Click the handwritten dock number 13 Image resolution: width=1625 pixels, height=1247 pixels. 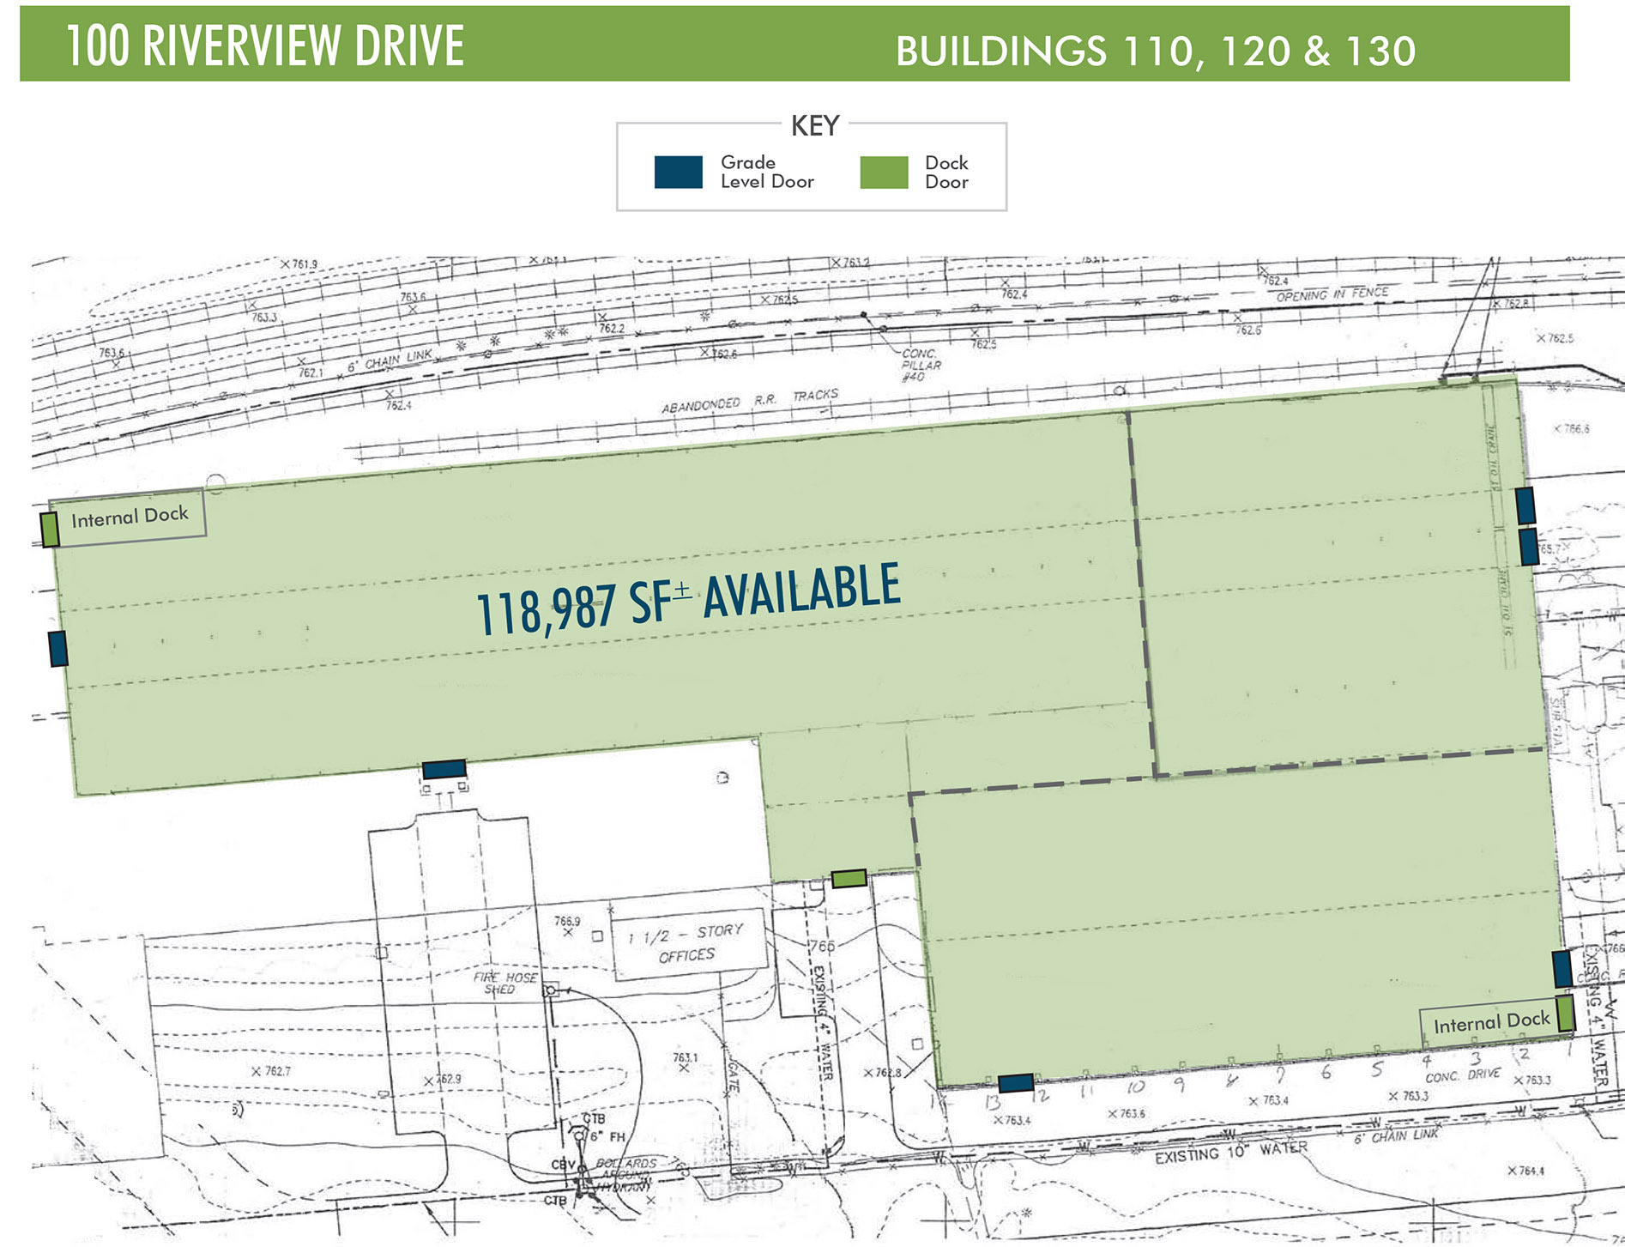click(x=992, y=1102)
